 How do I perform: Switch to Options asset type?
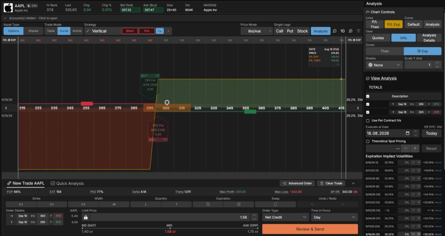coord(13,31)
